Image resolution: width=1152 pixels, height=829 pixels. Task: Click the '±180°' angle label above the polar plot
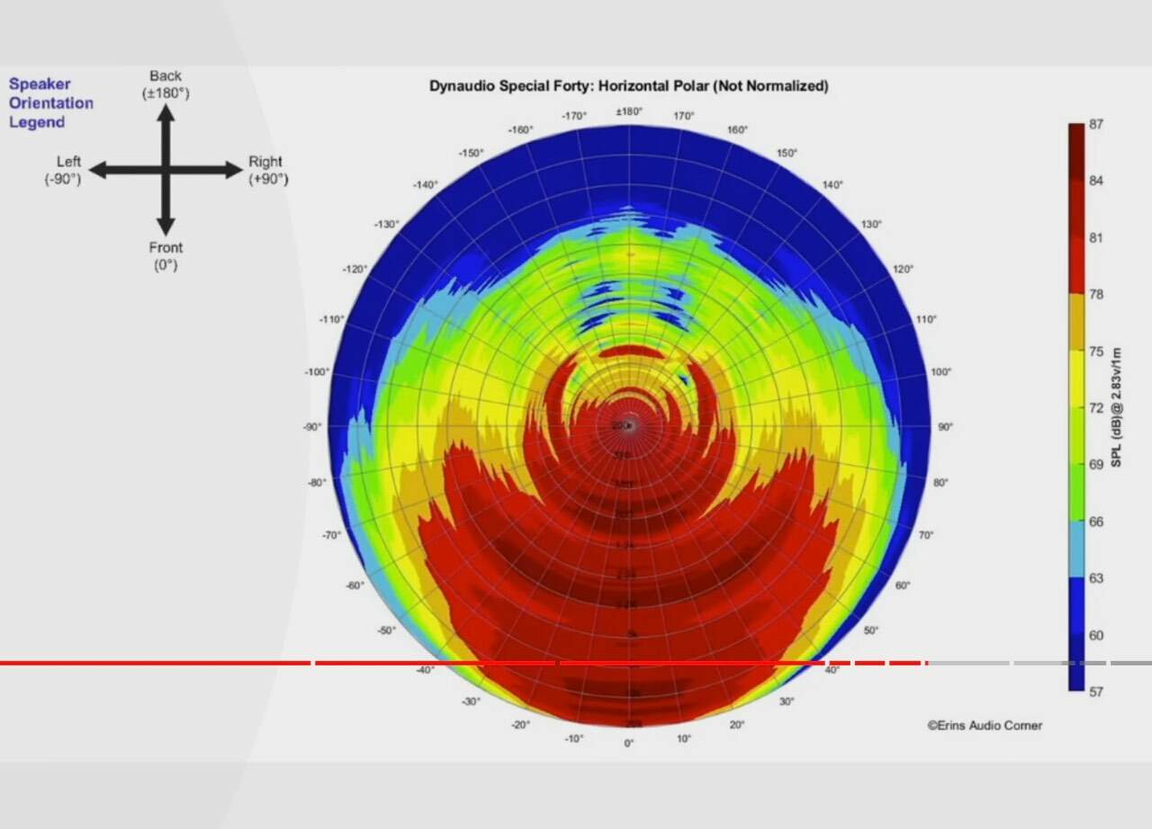click(x=629, y=111)
